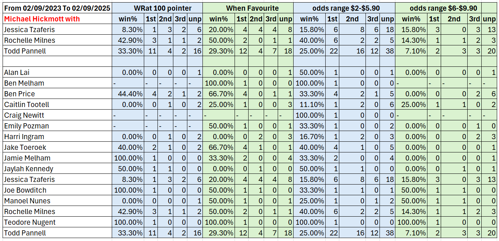Click the date range header cell
This screenshot has height=241, width=499.
click(x=57, y=8)
